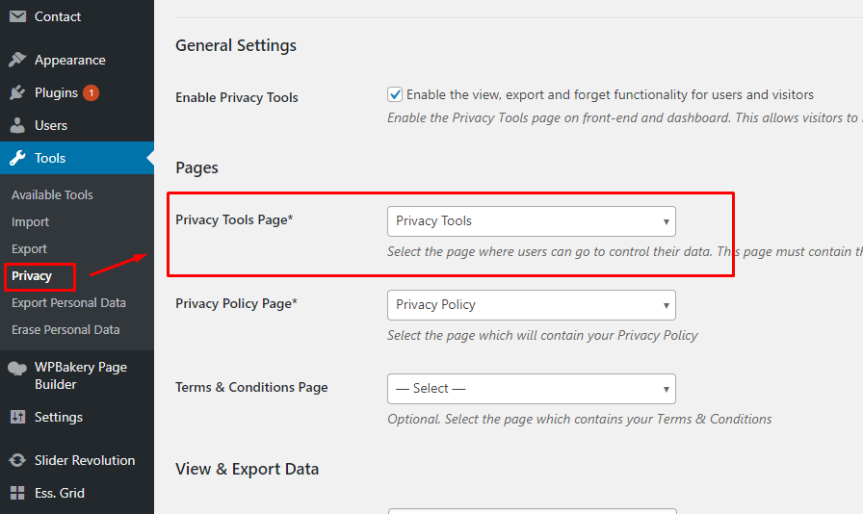Screen dimensions: 863x514
Task: Open the Terms & Conditions Page dropdown
Action: 531,388
